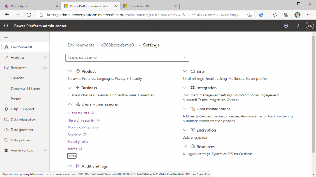Click the browser refresh button
This screenshot has height=177, width=316.
click(x=29, y=15)
